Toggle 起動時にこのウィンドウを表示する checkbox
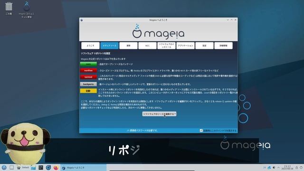This screenshot has height=171, width=304. (201, 131)
